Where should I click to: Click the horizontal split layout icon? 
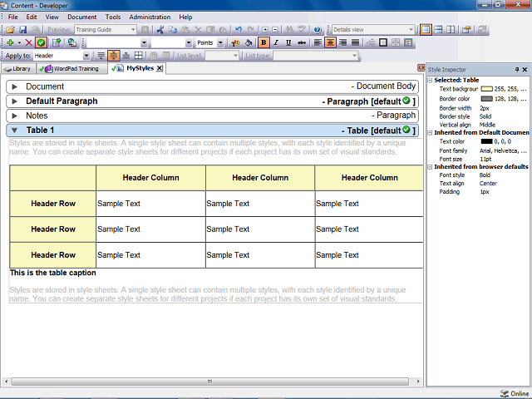[x=438, y=30]
